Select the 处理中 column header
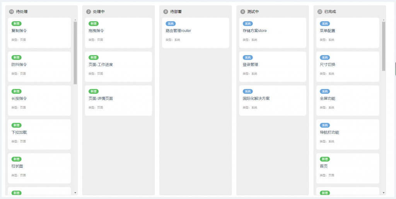Viewport: 396px width, 199px height. [x=99, y=12]
